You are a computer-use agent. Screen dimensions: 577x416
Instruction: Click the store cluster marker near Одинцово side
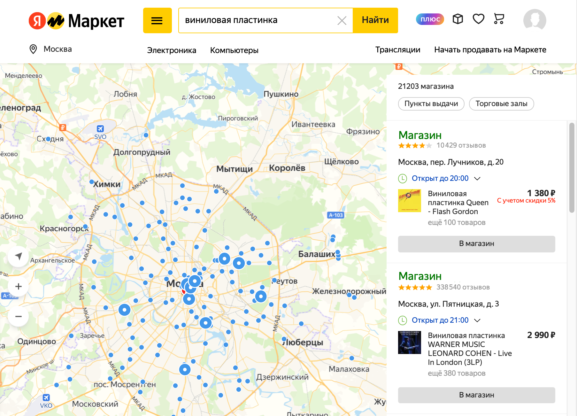pos(124,310)
